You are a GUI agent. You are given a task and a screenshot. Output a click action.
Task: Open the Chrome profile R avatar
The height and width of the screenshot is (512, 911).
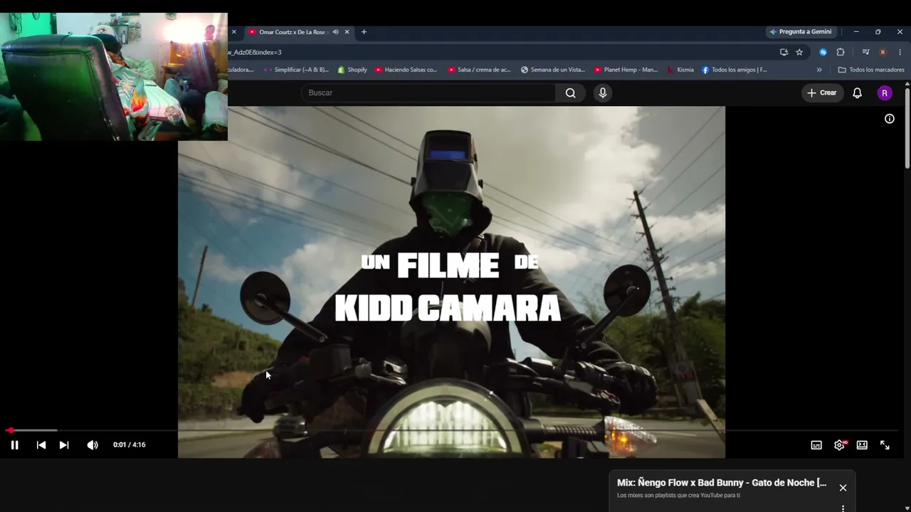point(883,52)
